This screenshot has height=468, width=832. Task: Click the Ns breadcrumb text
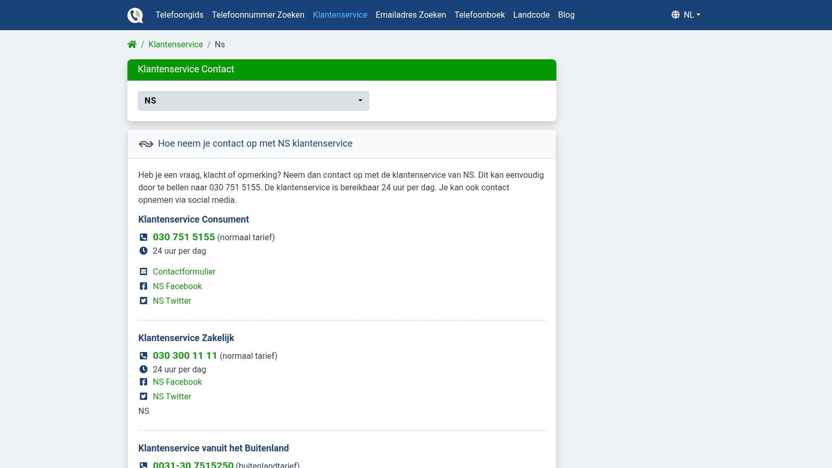[220, 44]
